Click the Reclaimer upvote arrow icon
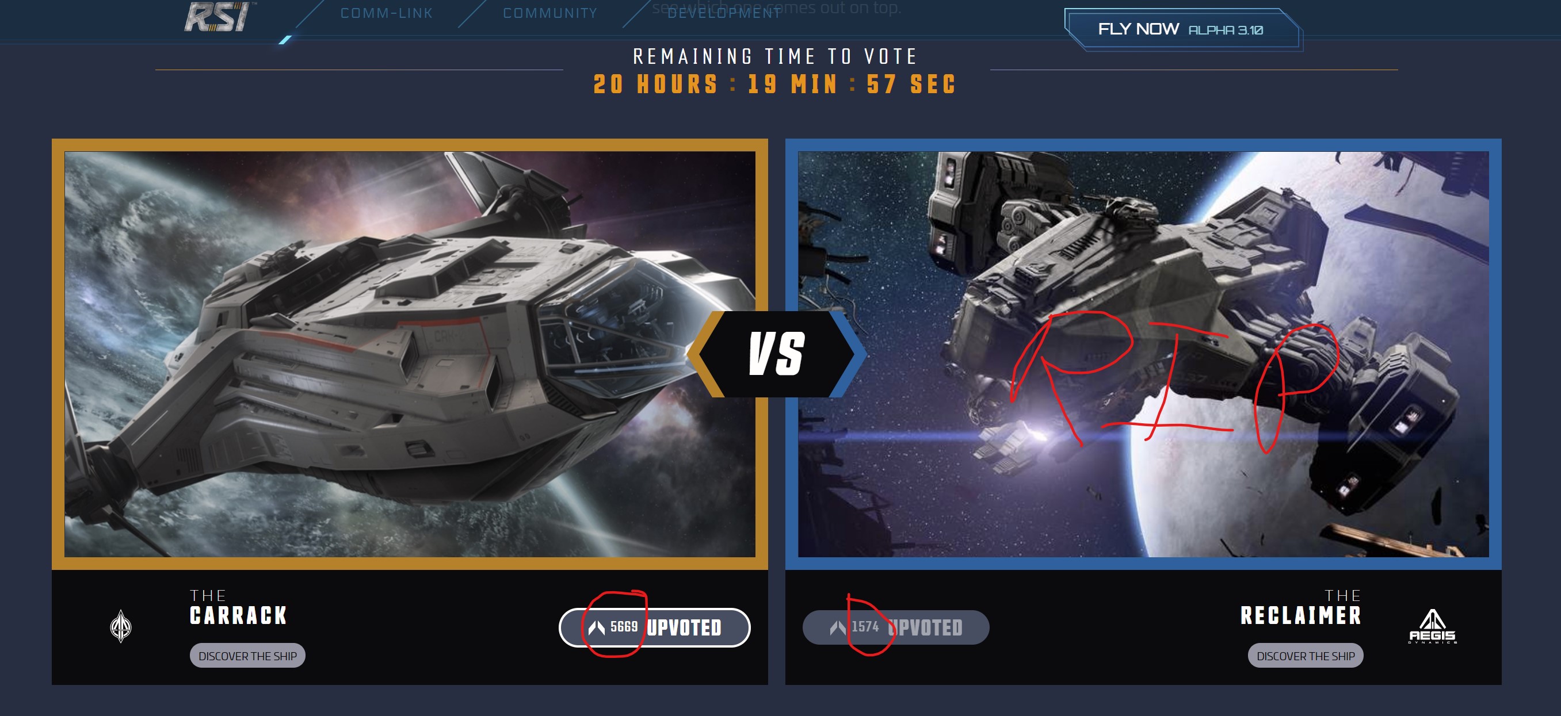The image size is (1561, 716). click(x=838, y=627)
